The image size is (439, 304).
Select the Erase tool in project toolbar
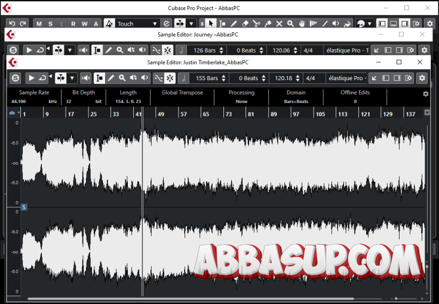(x=245, y=24)
